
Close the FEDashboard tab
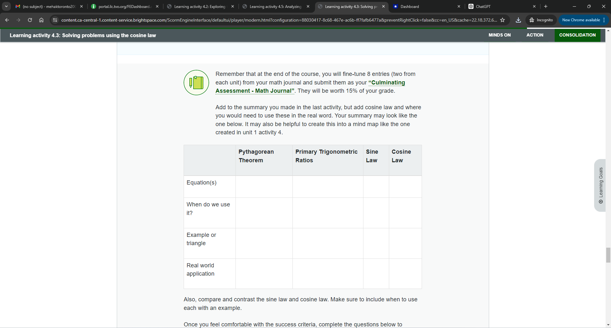pyautogui.click(x=157, y=6)
